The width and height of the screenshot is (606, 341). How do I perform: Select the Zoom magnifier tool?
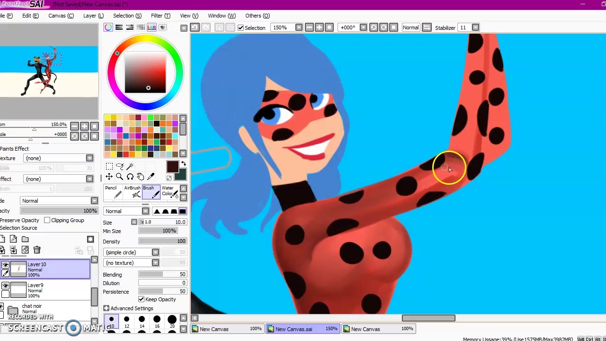pyautogui.click(x=120, y=177)
